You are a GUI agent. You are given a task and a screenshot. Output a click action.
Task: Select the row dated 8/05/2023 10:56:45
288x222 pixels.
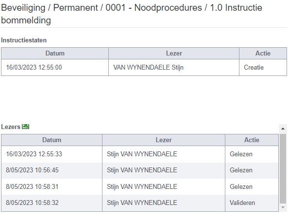(140, 170)
